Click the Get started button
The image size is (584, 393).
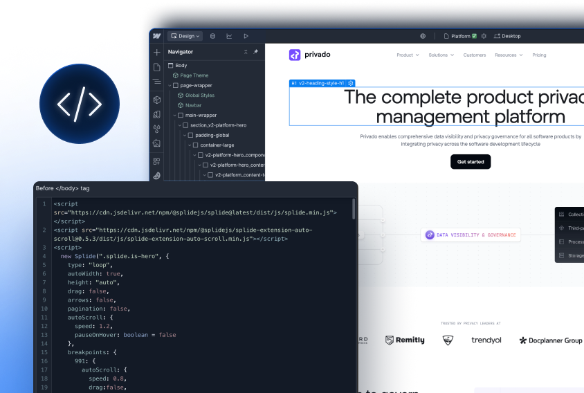(471, 162)
